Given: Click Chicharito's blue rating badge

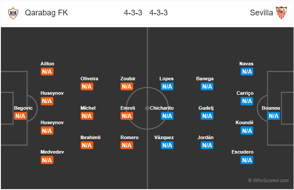Looking at the screenshot, I should [x=167, y=116].
